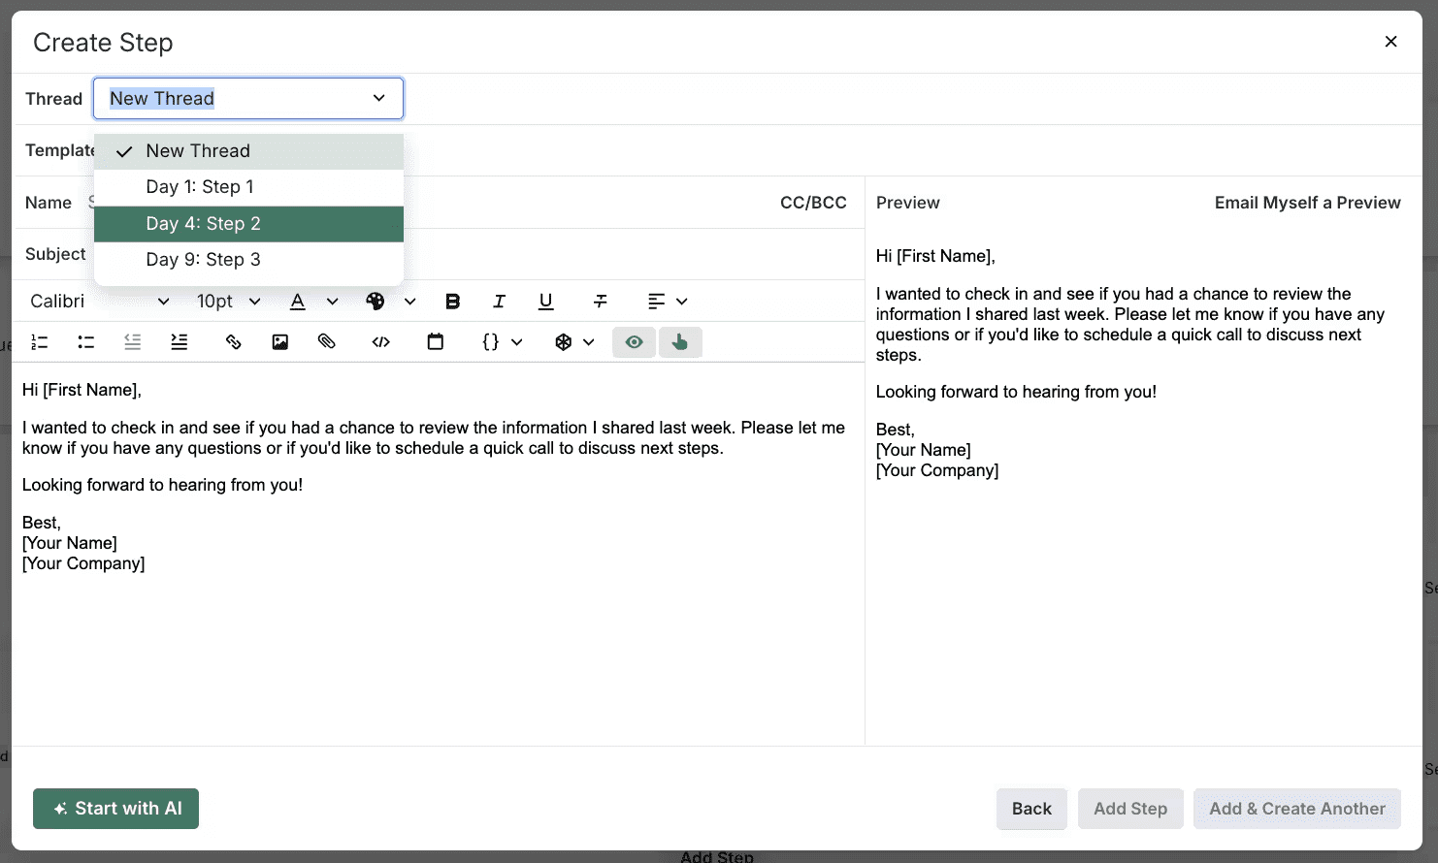Attach a file to the email
Viewport: 1438px width, 863px height.
(x=327, y=341)
